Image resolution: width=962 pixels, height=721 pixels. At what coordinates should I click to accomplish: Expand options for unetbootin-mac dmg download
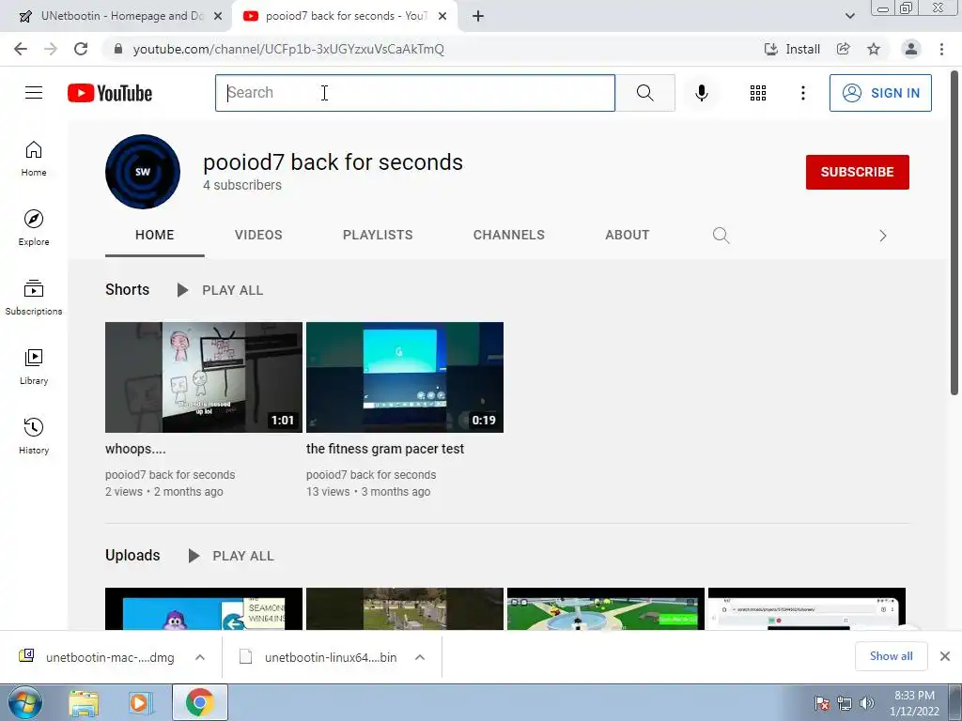200,657
